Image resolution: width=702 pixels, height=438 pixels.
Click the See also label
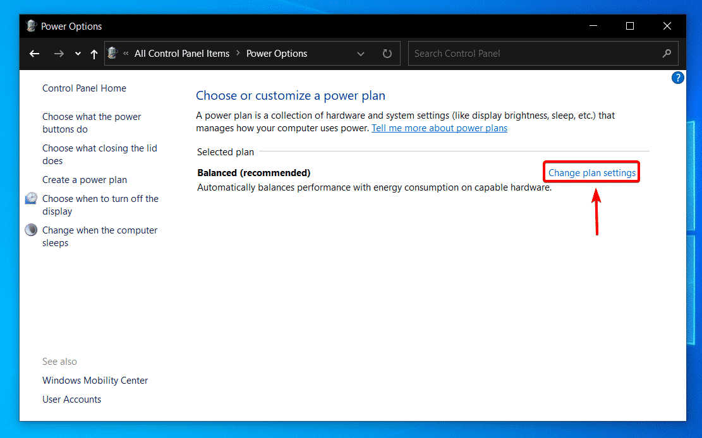pos(59,362)
